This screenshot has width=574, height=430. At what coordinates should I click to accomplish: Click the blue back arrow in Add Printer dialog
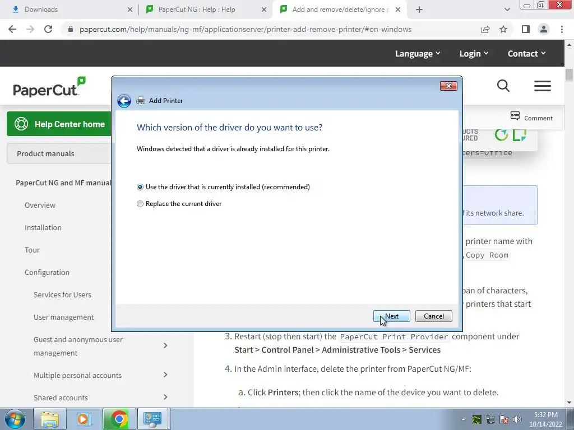[124, 101]
